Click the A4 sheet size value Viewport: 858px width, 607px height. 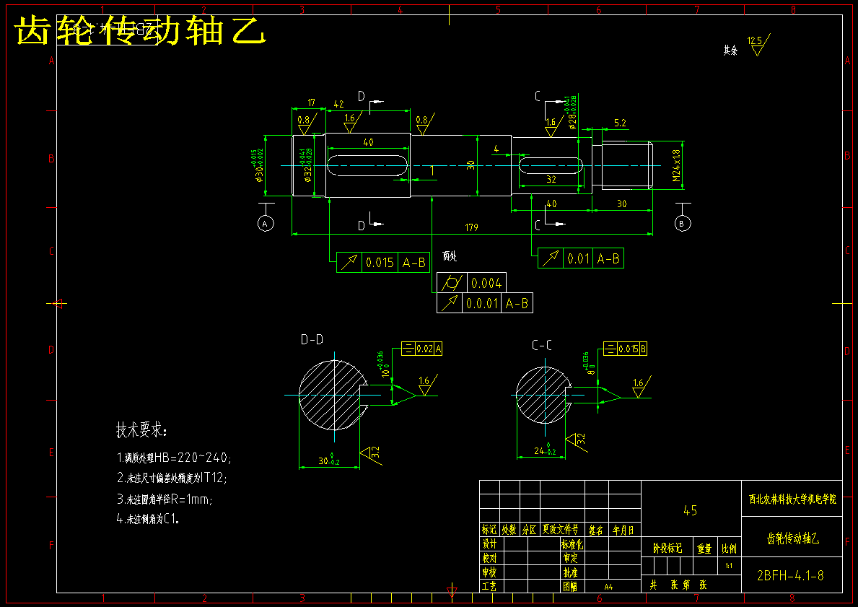coord(608,587)
